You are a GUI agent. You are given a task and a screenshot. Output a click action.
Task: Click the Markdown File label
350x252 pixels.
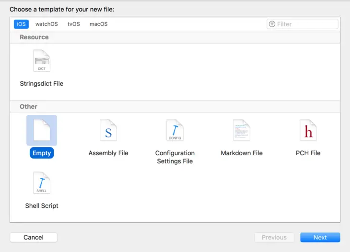point(242,153)
